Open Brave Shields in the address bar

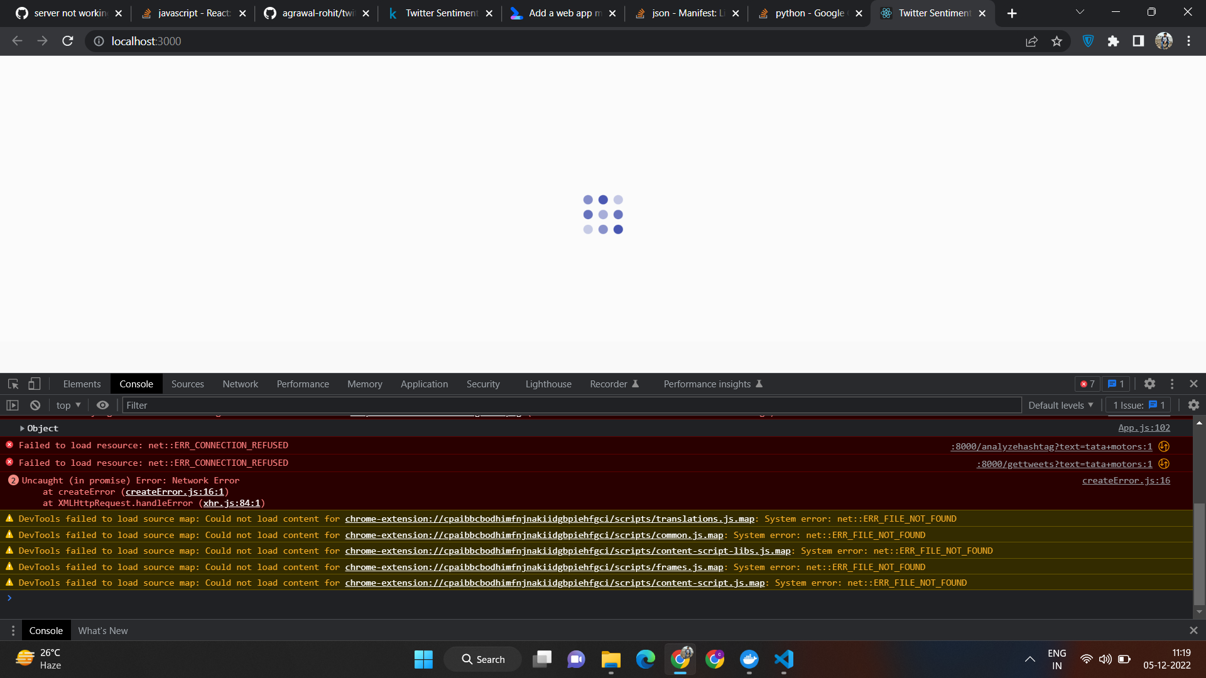click(1088, 41)
